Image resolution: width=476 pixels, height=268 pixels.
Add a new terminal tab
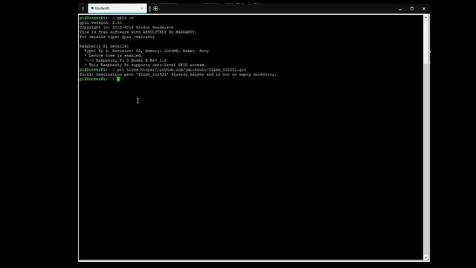(155, 8)
